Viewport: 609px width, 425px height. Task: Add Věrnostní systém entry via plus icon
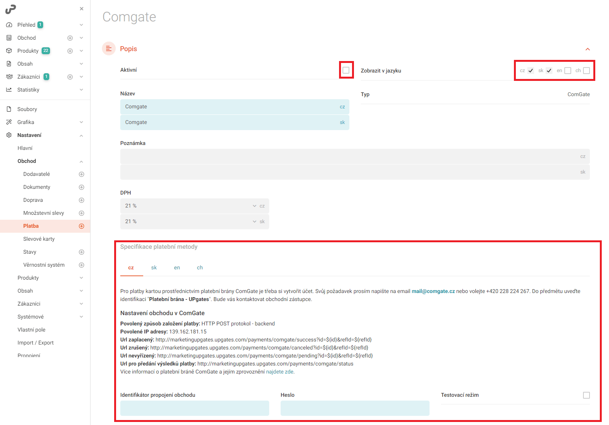click(81, 265)
